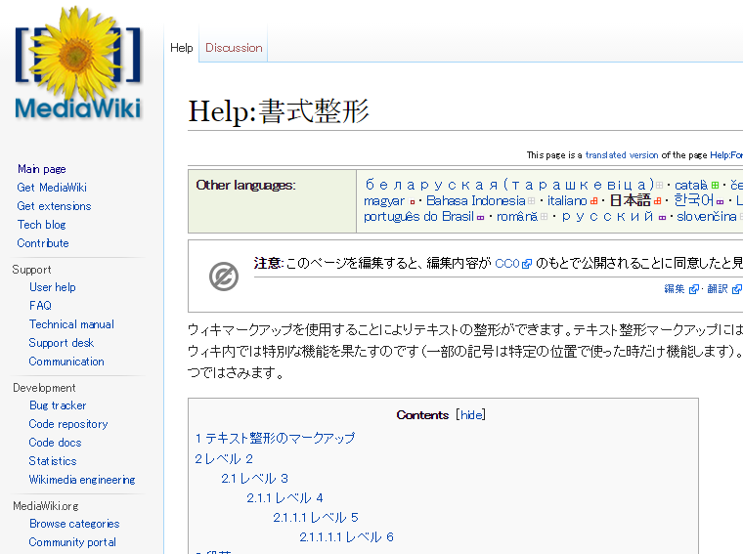The width and height of the screenshot is (743, 554).
Task: Open the translated version link
Action: [x=622, y=155]
